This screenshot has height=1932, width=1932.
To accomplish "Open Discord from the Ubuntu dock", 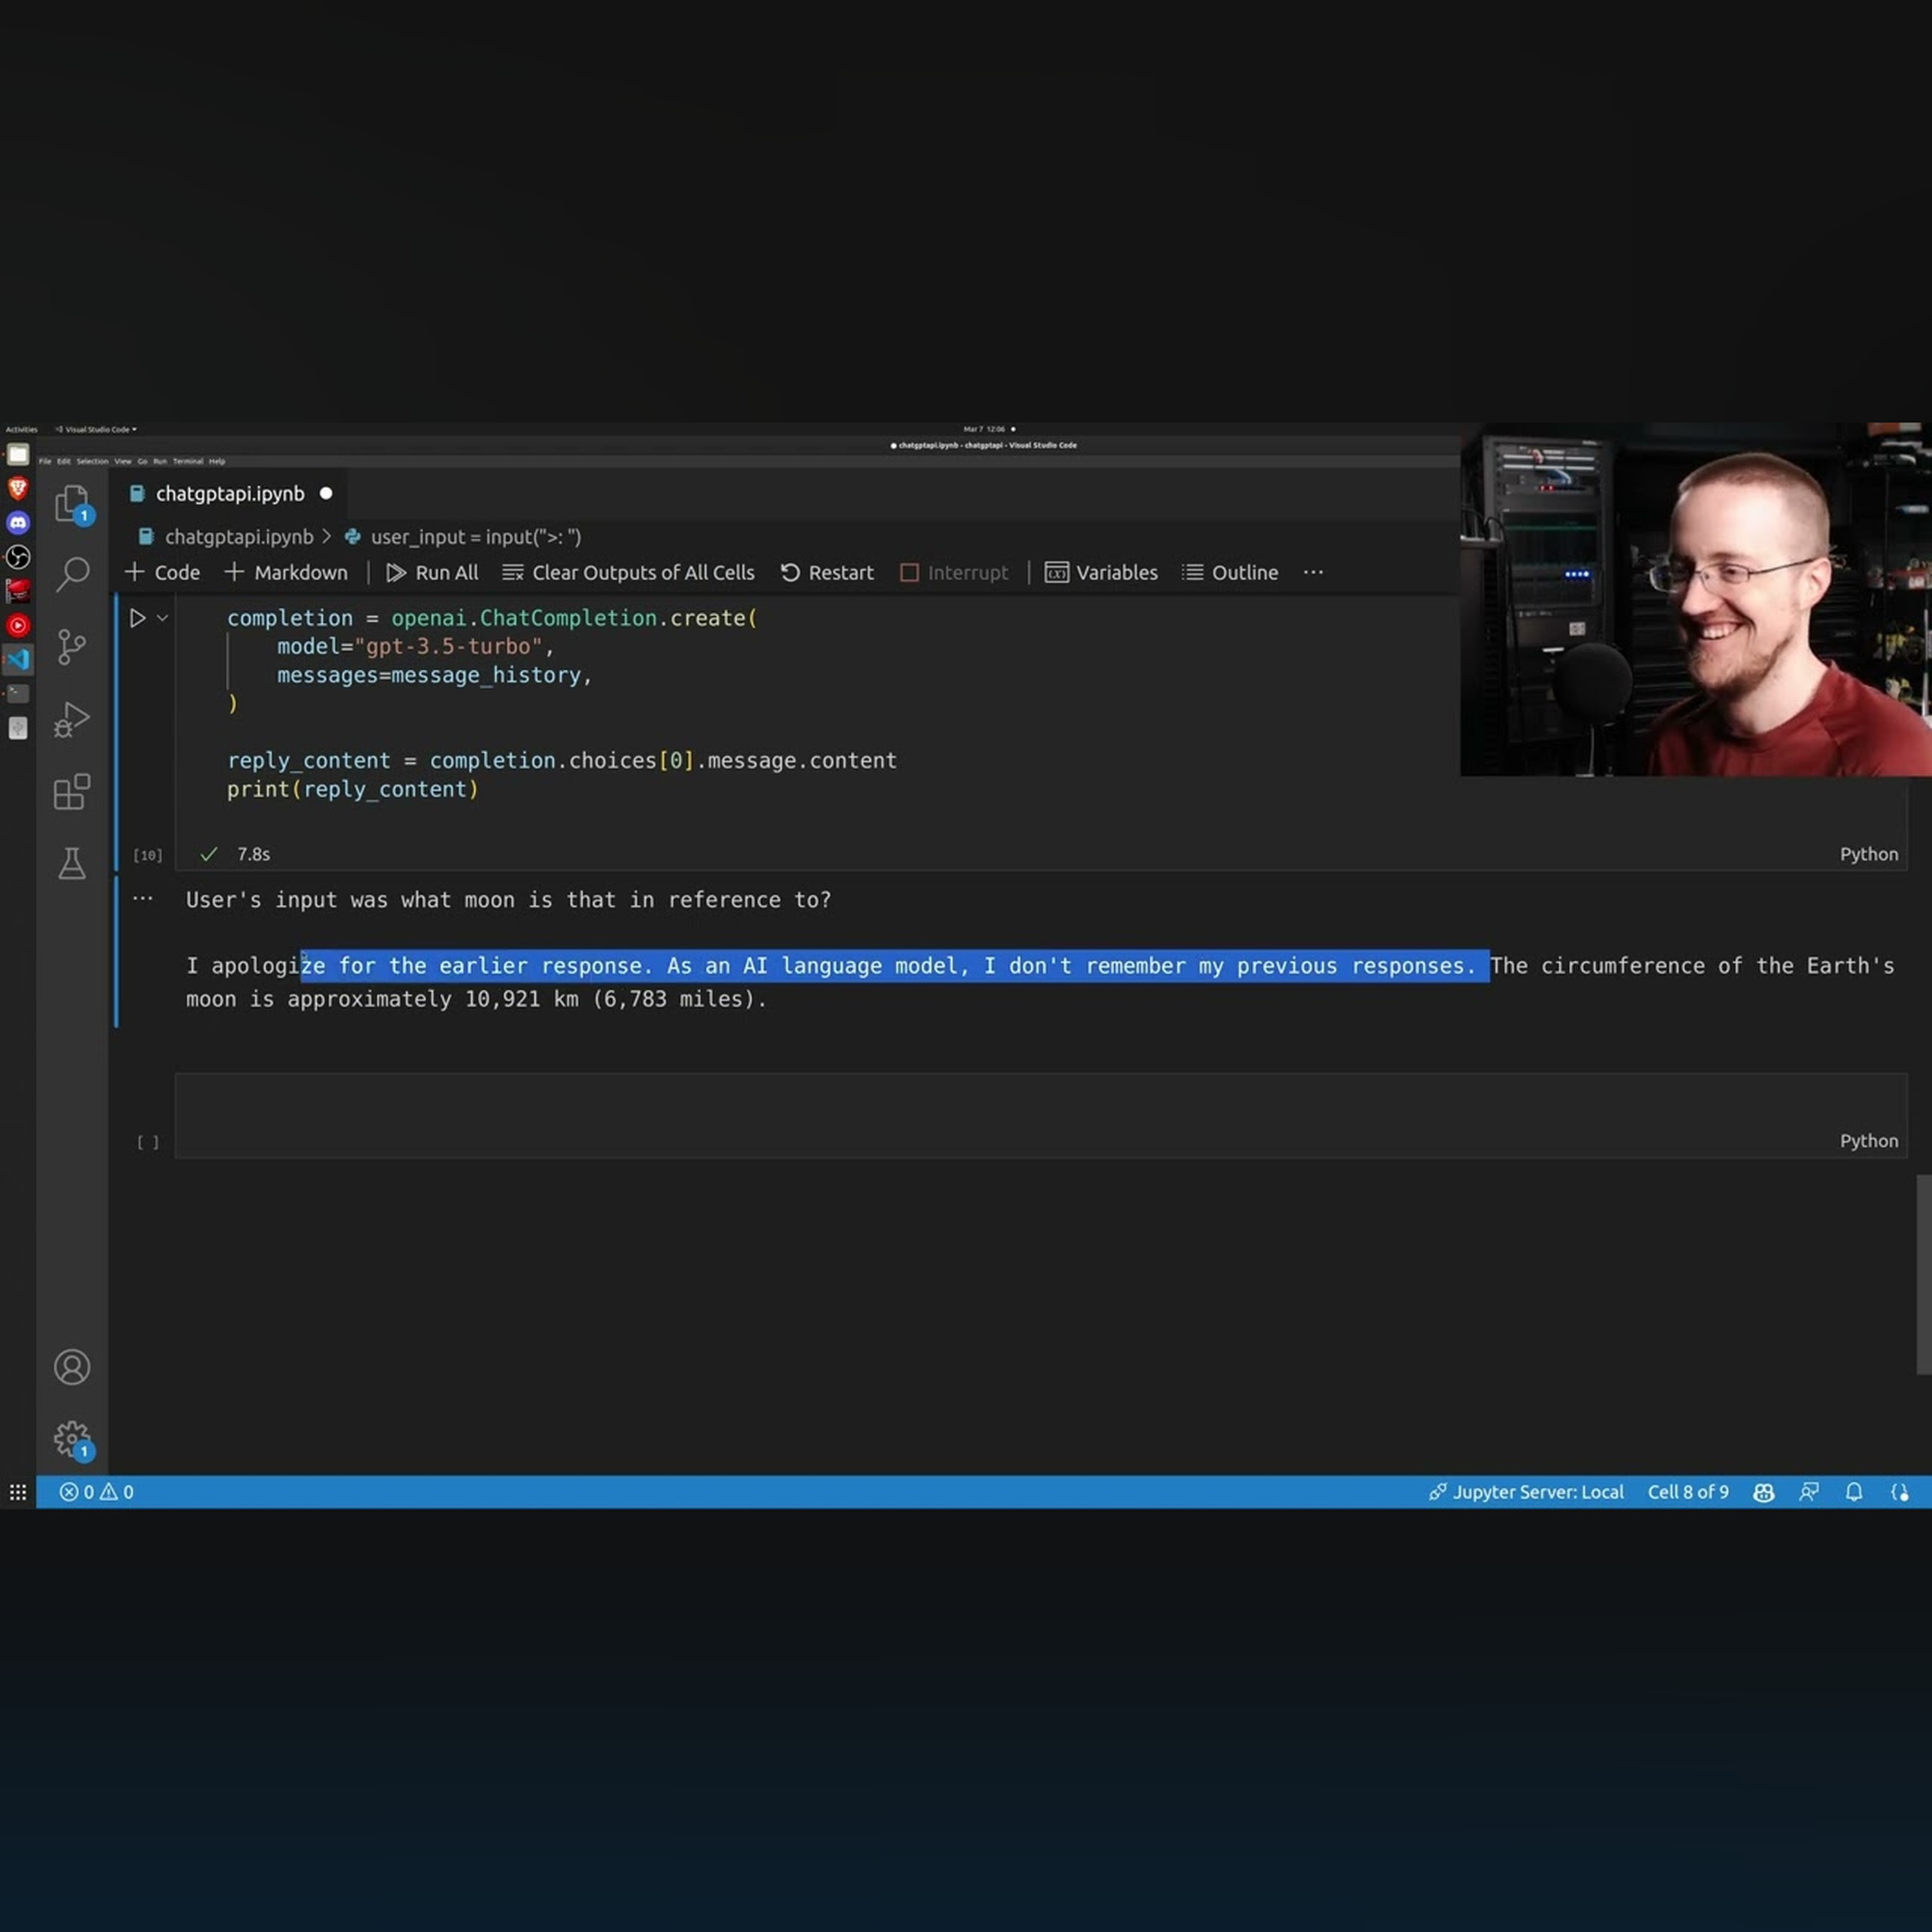I will [18, 522].
